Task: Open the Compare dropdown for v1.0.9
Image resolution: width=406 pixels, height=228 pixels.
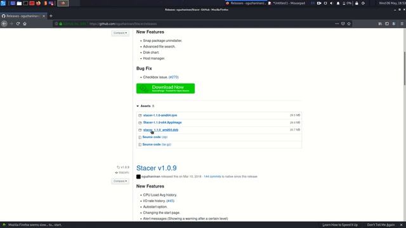Action: 120,181
